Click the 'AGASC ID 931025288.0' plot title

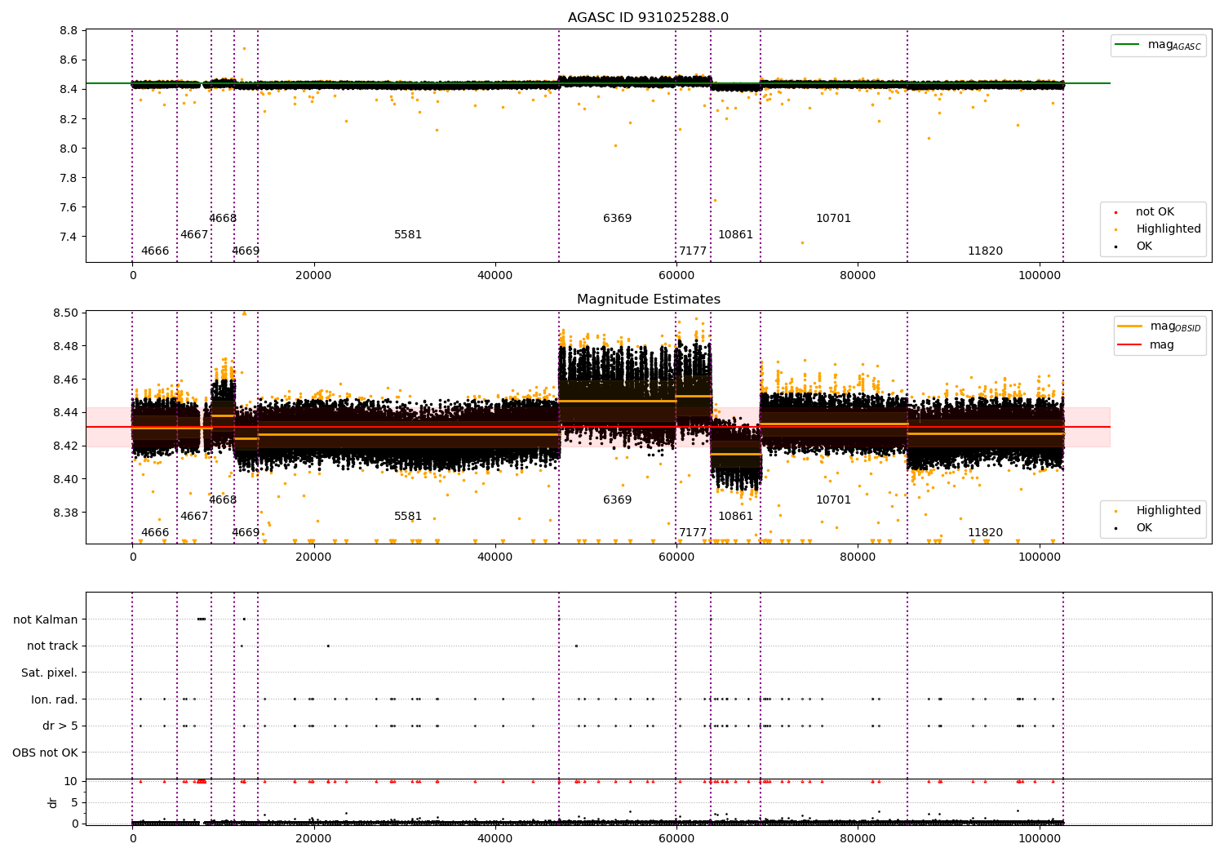(x=649, y=18)
